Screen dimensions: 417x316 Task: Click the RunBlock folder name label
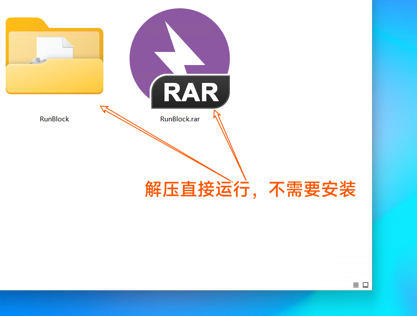pyautogui.click(x=55, y=119)
